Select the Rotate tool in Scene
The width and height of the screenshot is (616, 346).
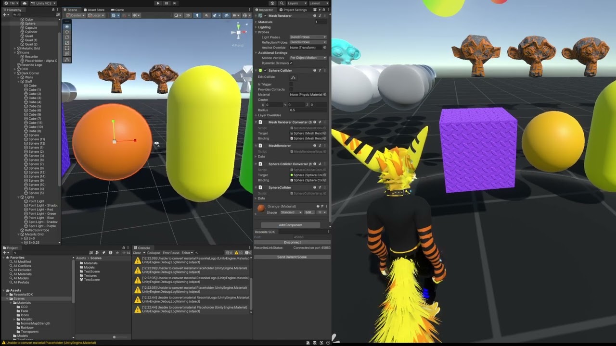(67, 37)
